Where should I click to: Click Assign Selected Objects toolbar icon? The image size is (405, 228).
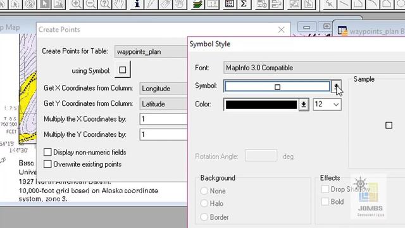276,4
